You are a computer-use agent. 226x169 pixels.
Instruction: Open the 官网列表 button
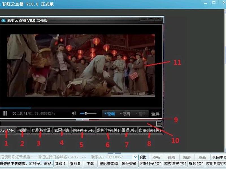62,130
